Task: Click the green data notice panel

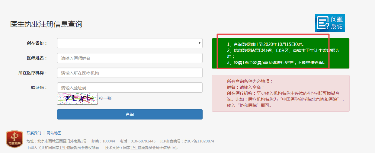Action: (x=280, y=53)
